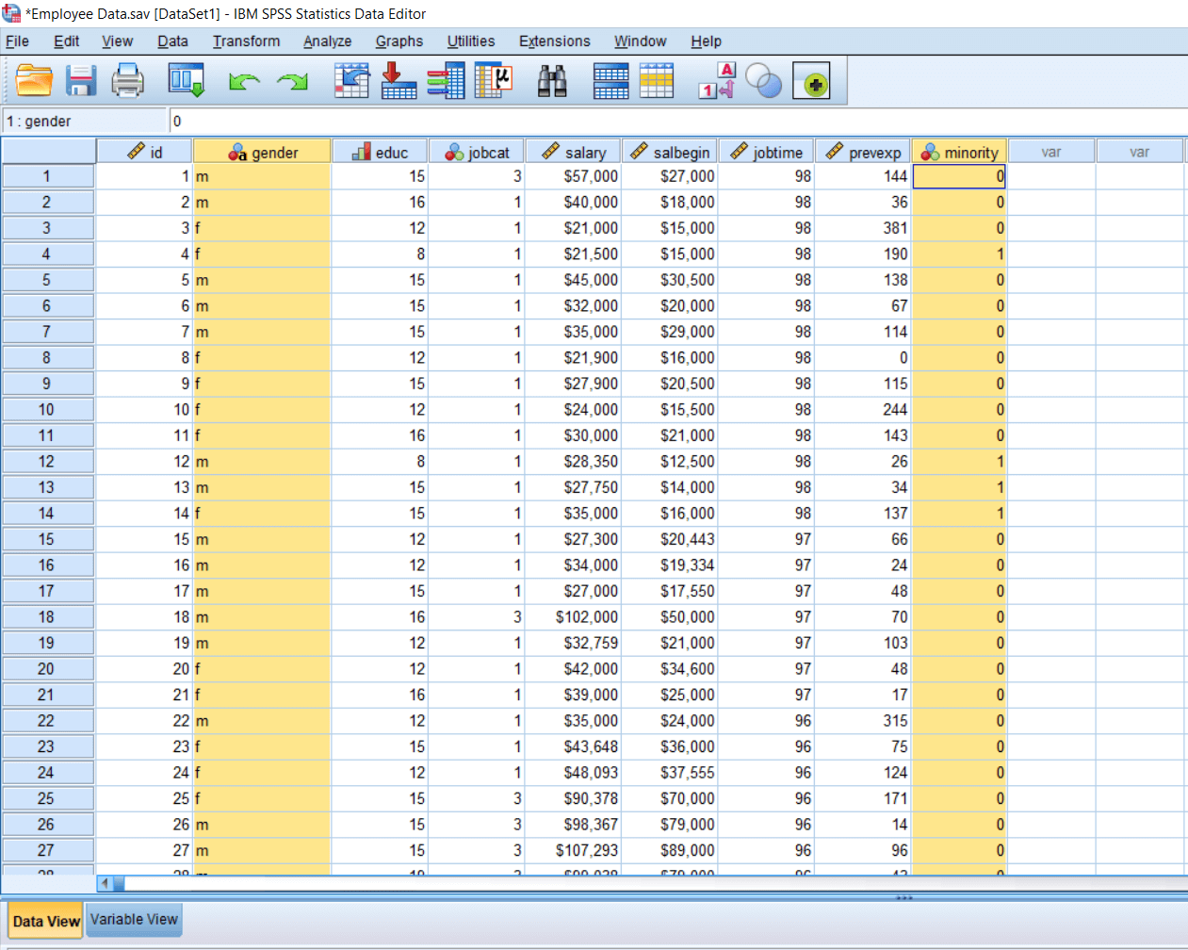Click salbegin cell $20,443

click(670, 539)
